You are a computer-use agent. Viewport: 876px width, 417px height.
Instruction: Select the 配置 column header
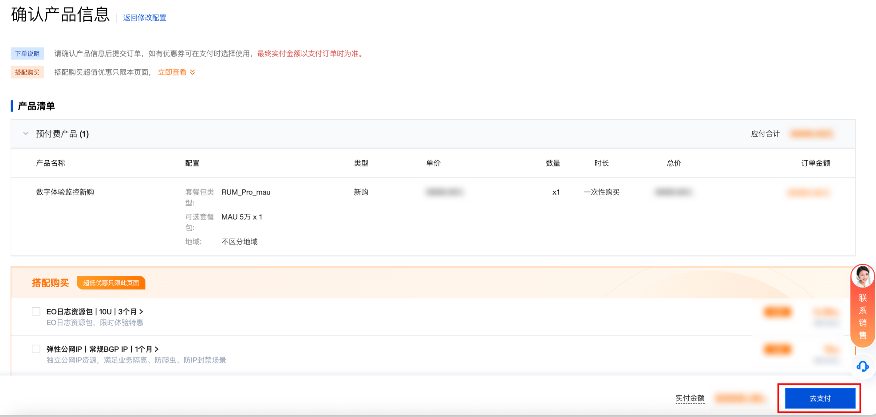click(x=192, y=163)
